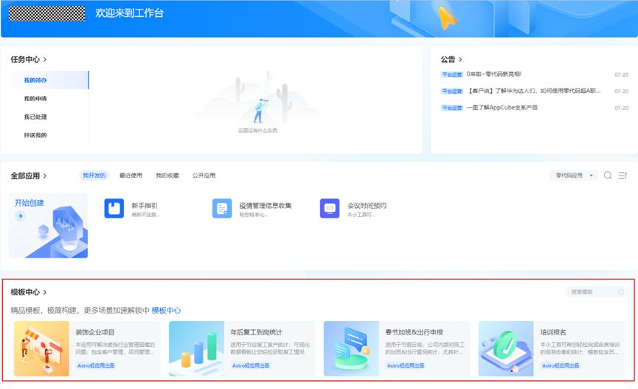Click the 新手指引 app name

tap(145, 206)
